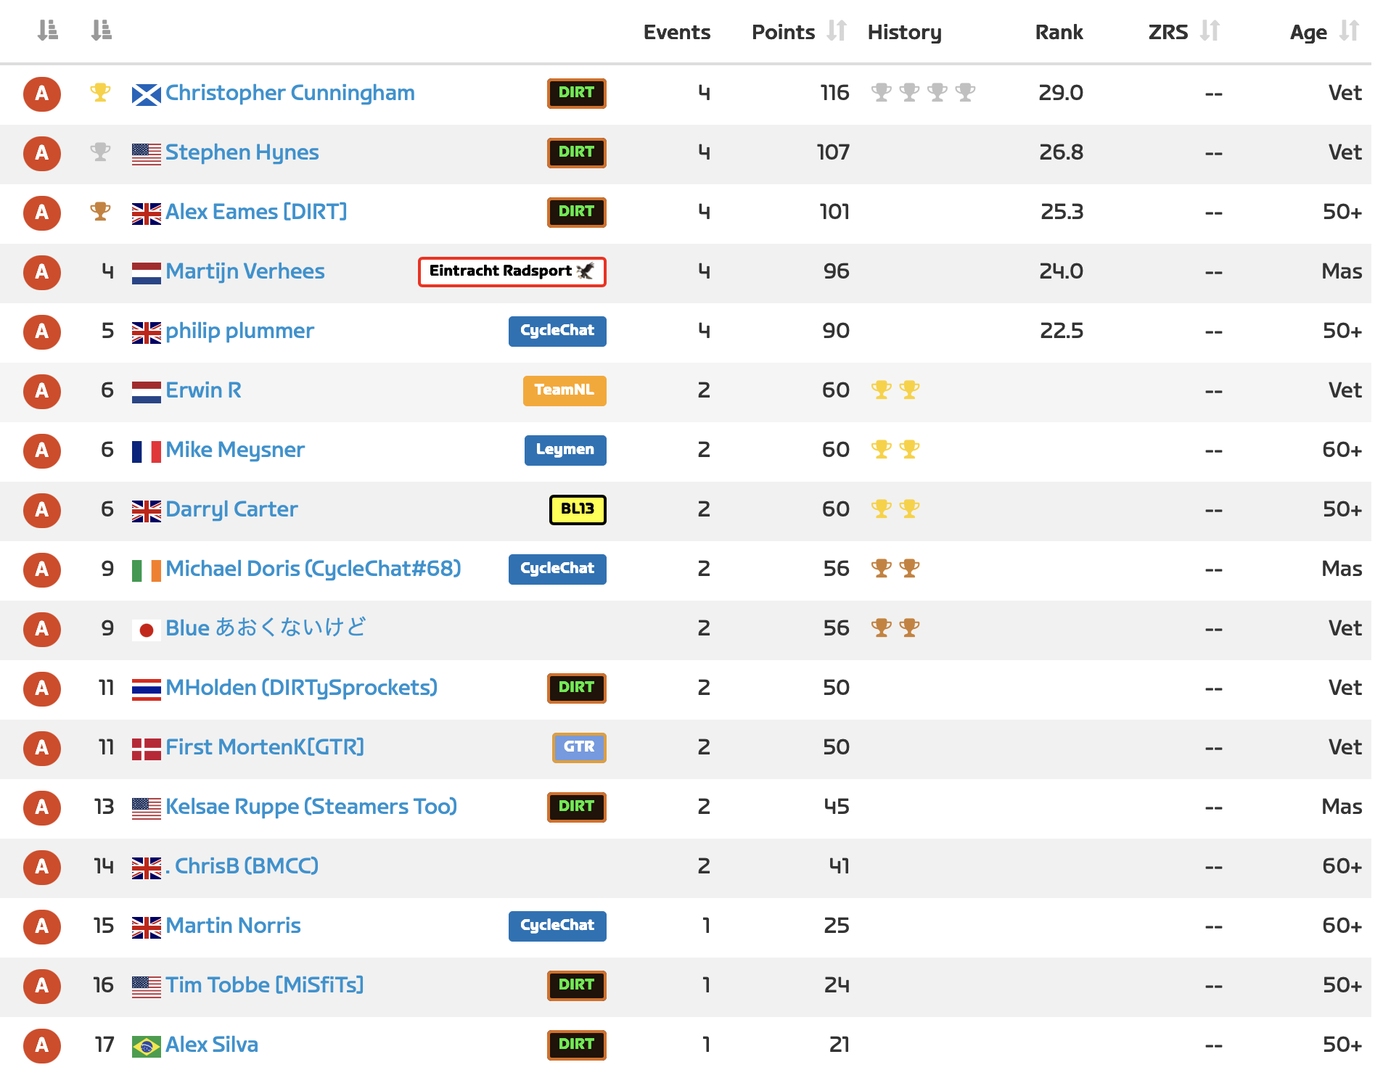The width and height of the screenshot is (1383, 1078).
Task: Sort table by ZRS arrows
Action: click(1210, 31)
